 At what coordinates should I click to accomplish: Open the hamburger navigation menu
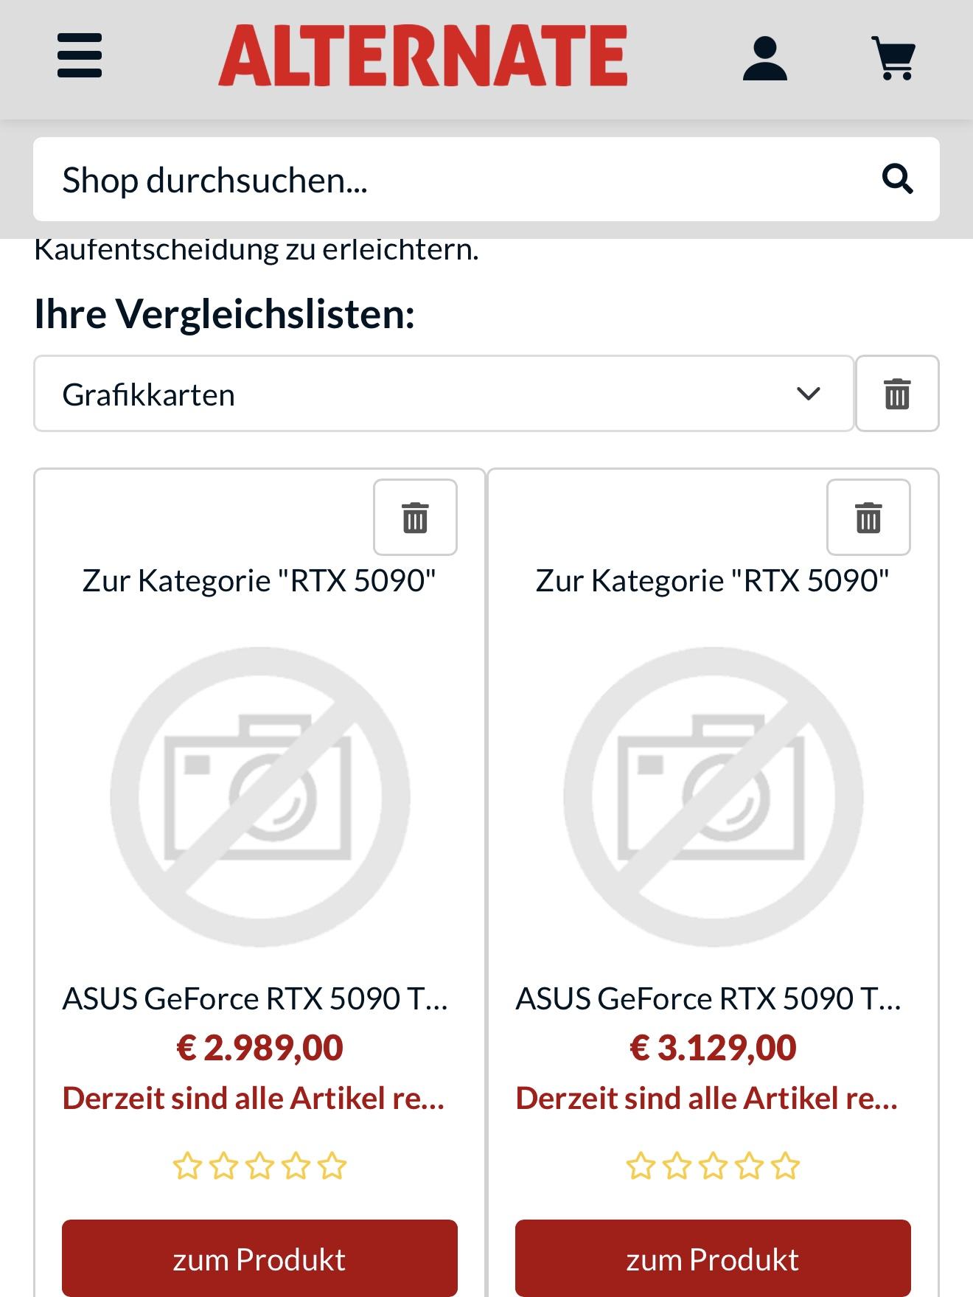pyautogui.click(x=80, y=55)
